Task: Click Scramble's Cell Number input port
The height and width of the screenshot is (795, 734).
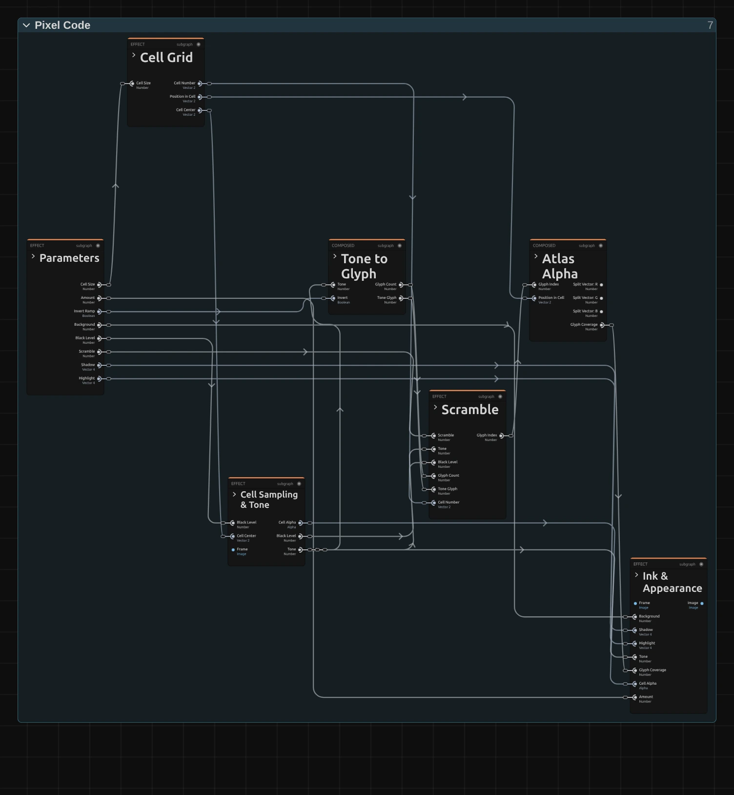Action: point(434,503)
